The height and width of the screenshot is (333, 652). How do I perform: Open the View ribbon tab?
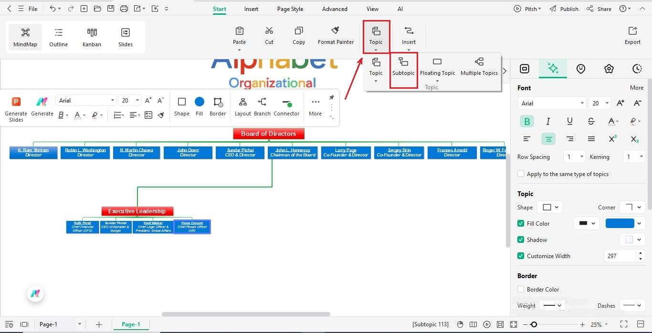pyautogui.click(x=372, y=9)
